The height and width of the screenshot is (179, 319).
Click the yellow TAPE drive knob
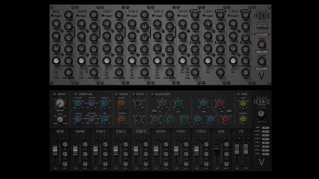pos(243,103)
